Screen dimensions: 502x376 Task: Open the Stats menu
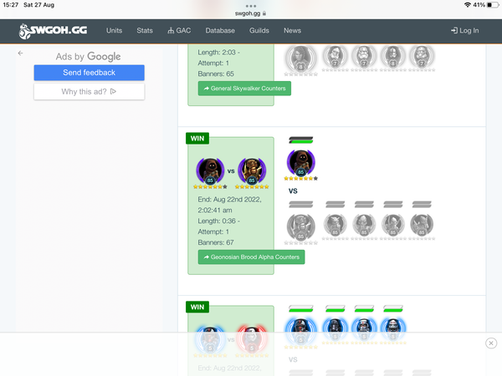(x=145, y=31)
